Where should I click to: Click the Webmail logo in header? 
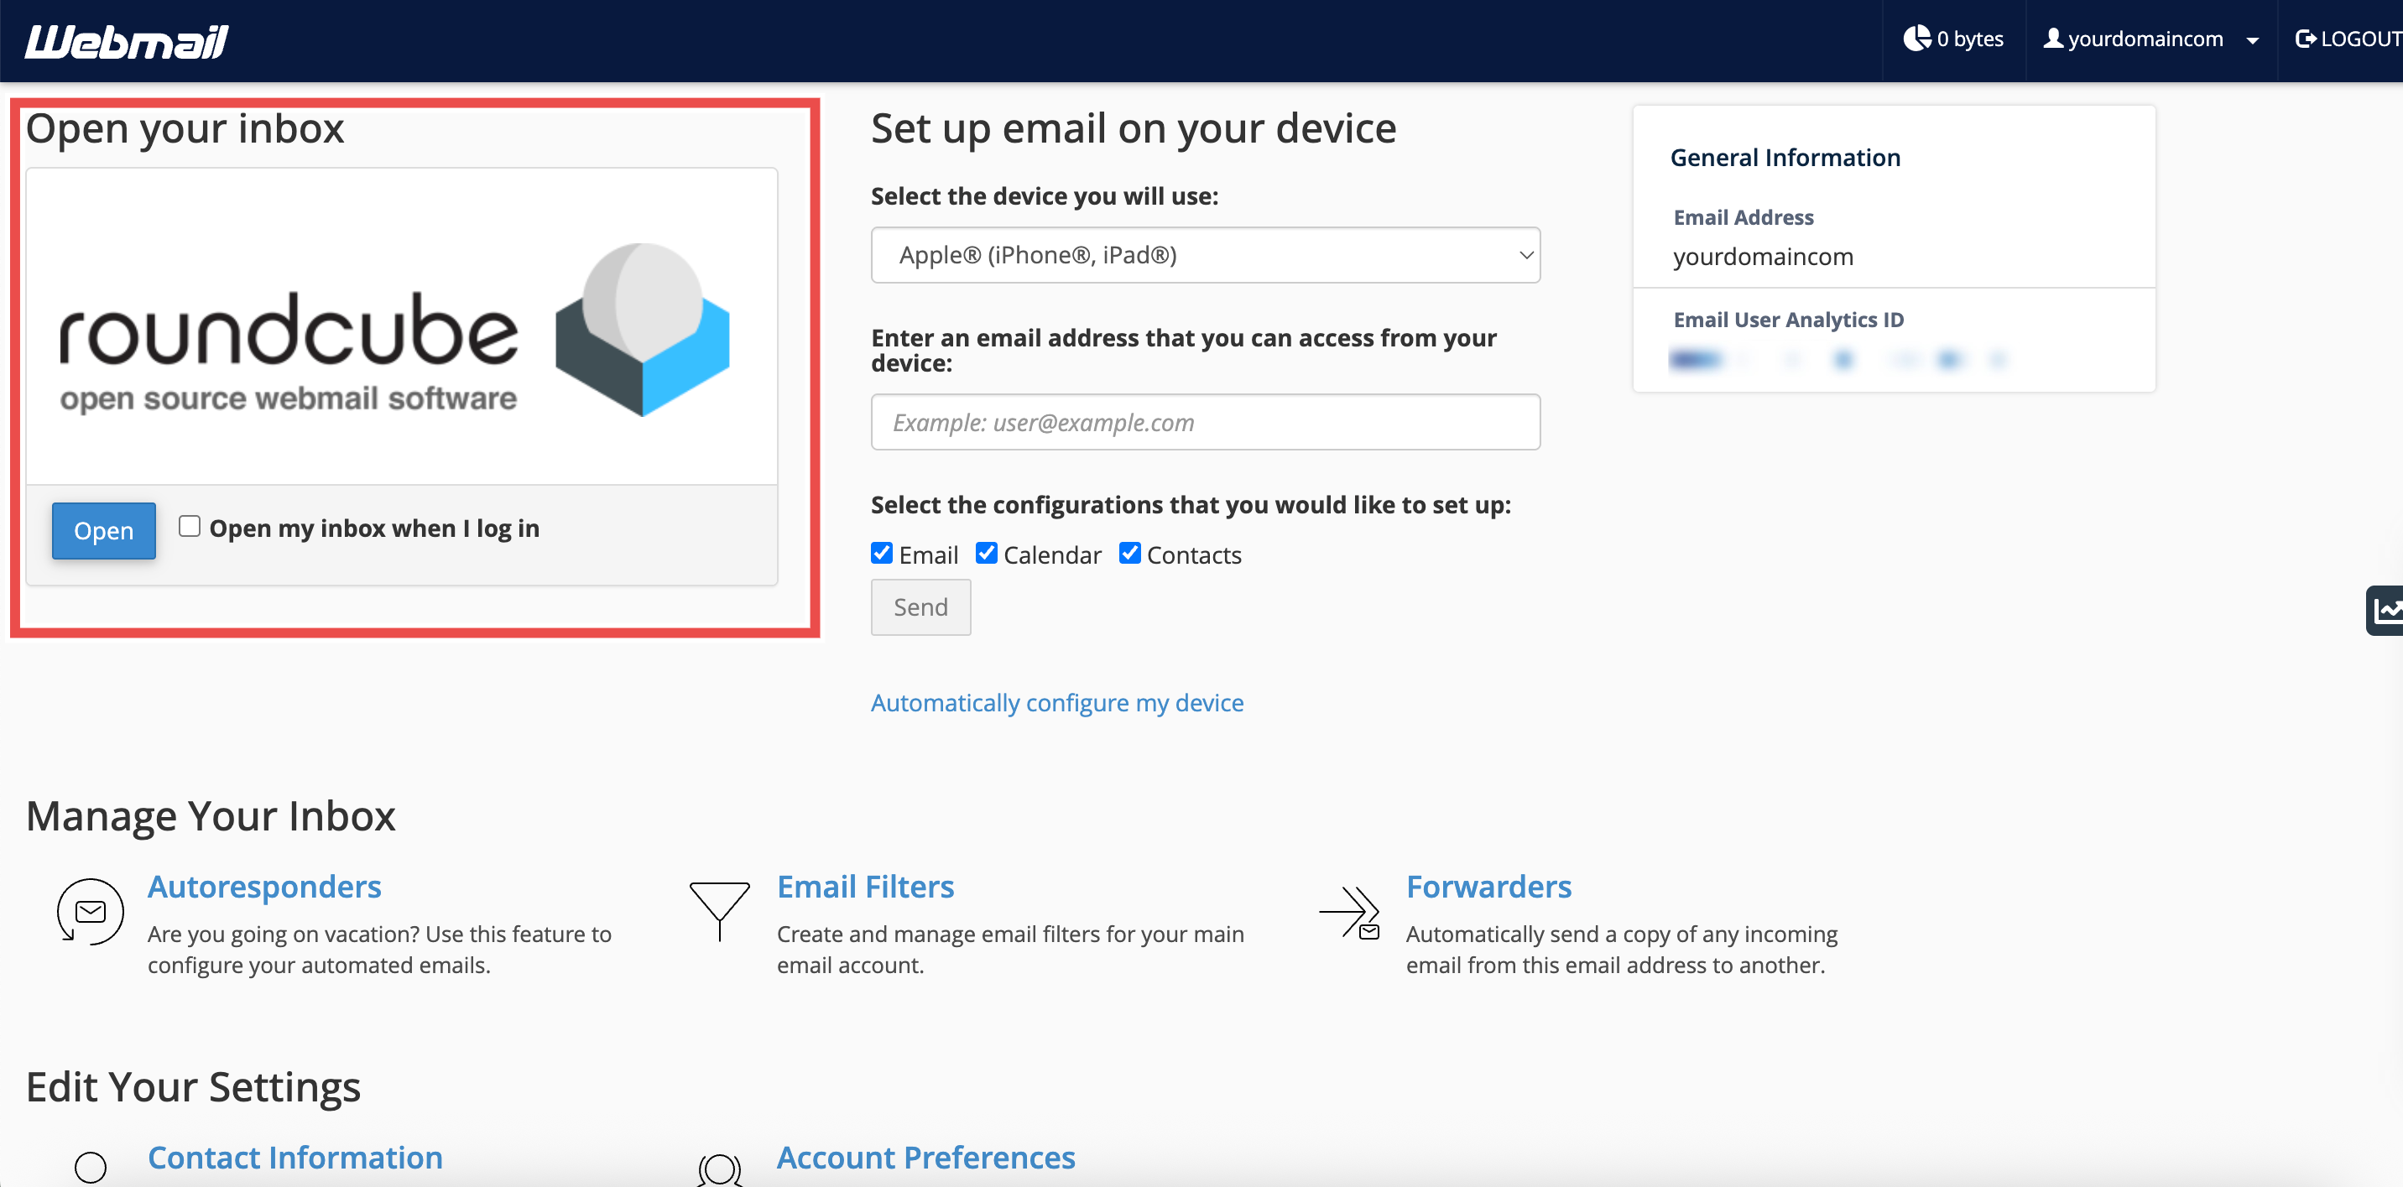point(127,41)
